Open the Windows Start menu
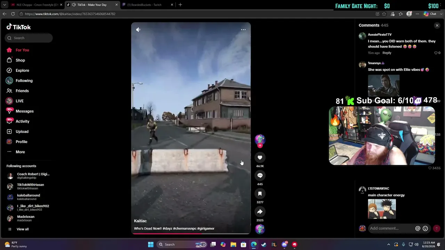445x250 pixels. [x=151, y=244]
